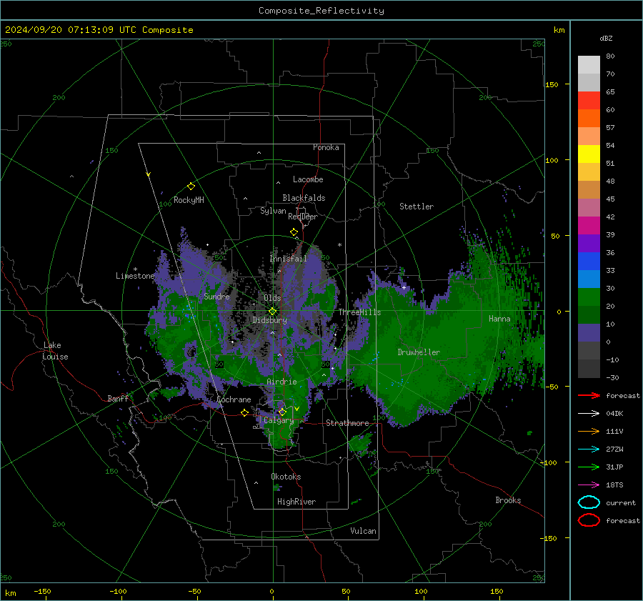This screenshot has height=601, width=643.
Task: Click the Stettler city label
Action: (417, 207)
